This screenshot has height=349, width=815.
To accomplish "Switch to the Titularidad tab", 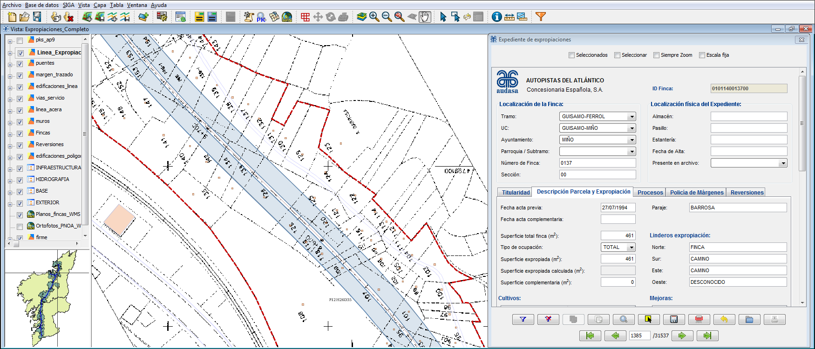I will (516, 193).
